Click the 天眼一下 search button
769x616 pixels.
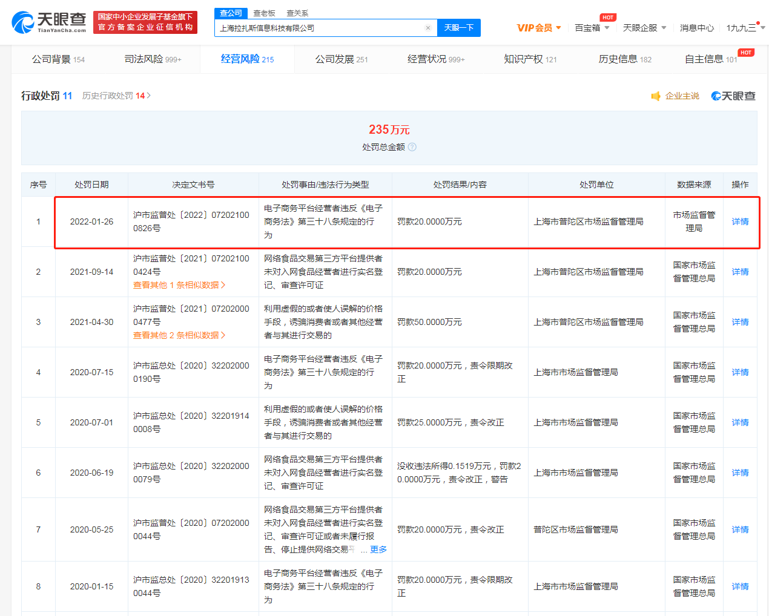(459, 28)
